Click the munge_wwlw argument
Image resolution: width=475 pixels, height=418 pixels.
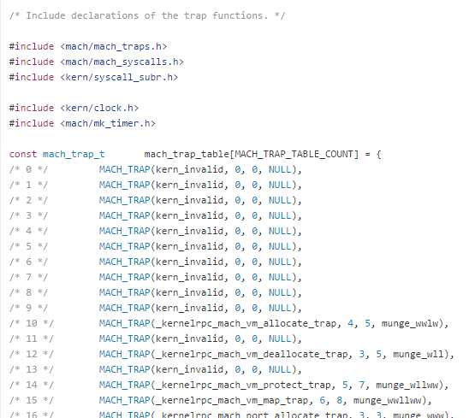(x=410, y=323)
